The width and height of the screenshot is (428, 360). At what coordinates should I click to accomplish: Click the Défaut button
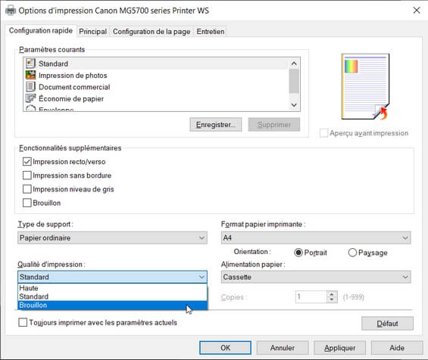click(387, 324)
